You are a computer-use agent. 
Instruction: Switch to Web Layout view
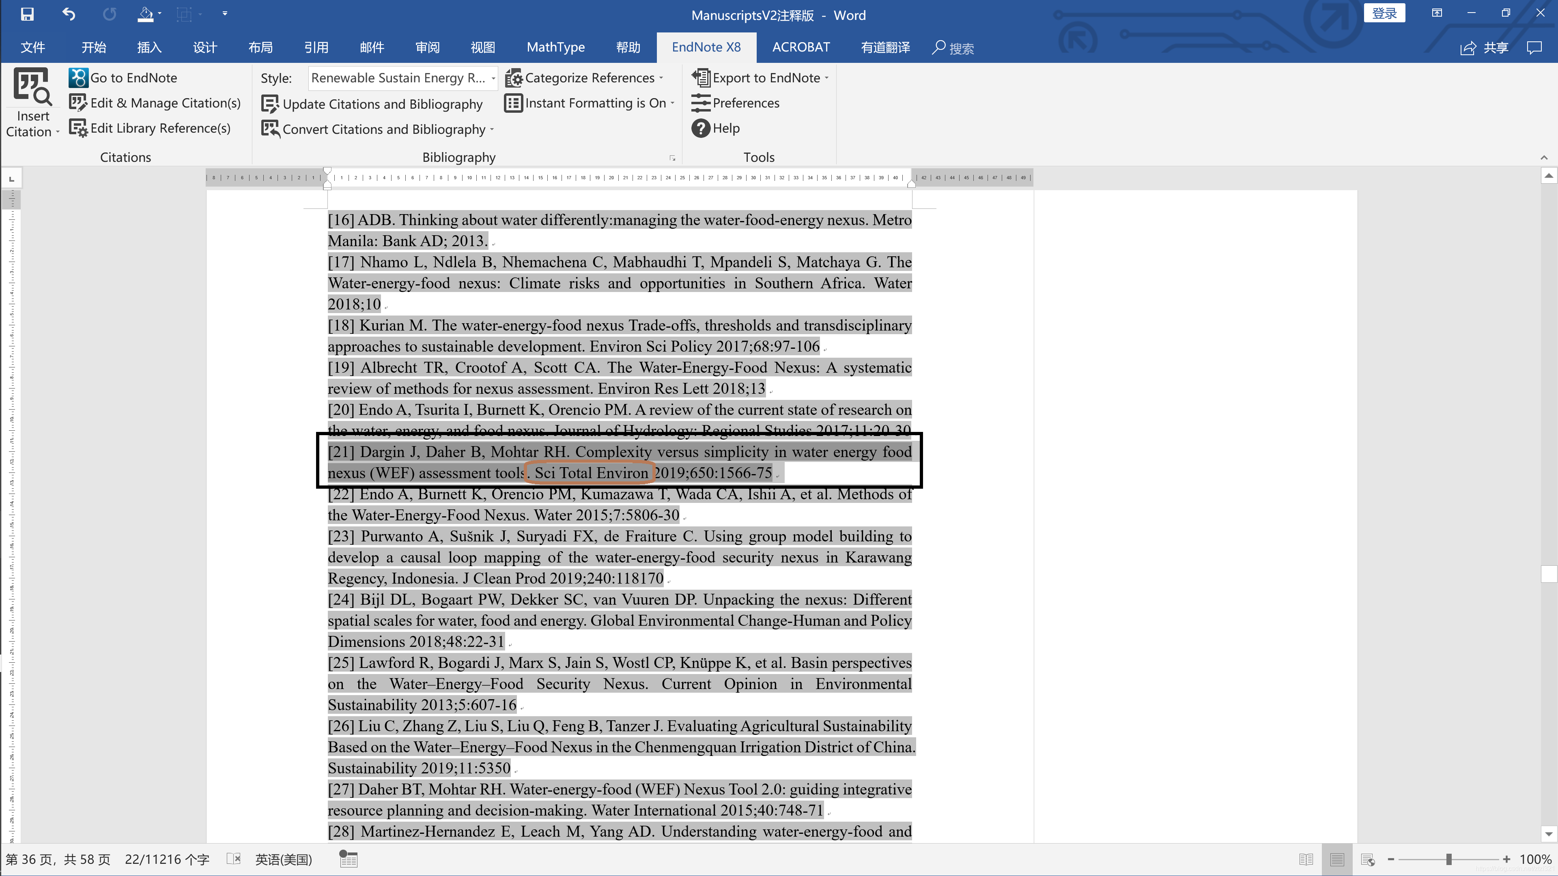[1368, 859]
